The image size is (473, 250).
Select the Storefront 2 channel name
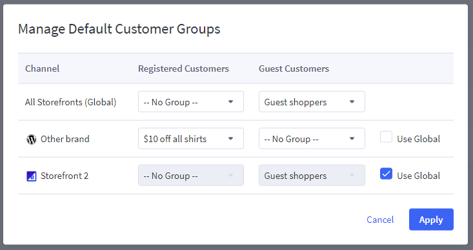pos(65,176)
